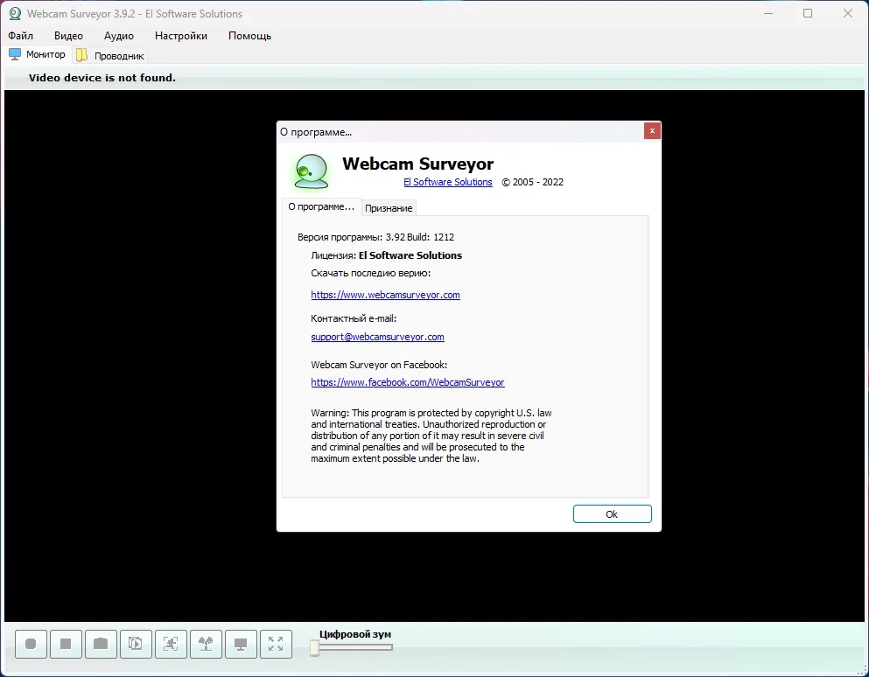Click the copyright Warning paragraph

(x=431, y=436)
